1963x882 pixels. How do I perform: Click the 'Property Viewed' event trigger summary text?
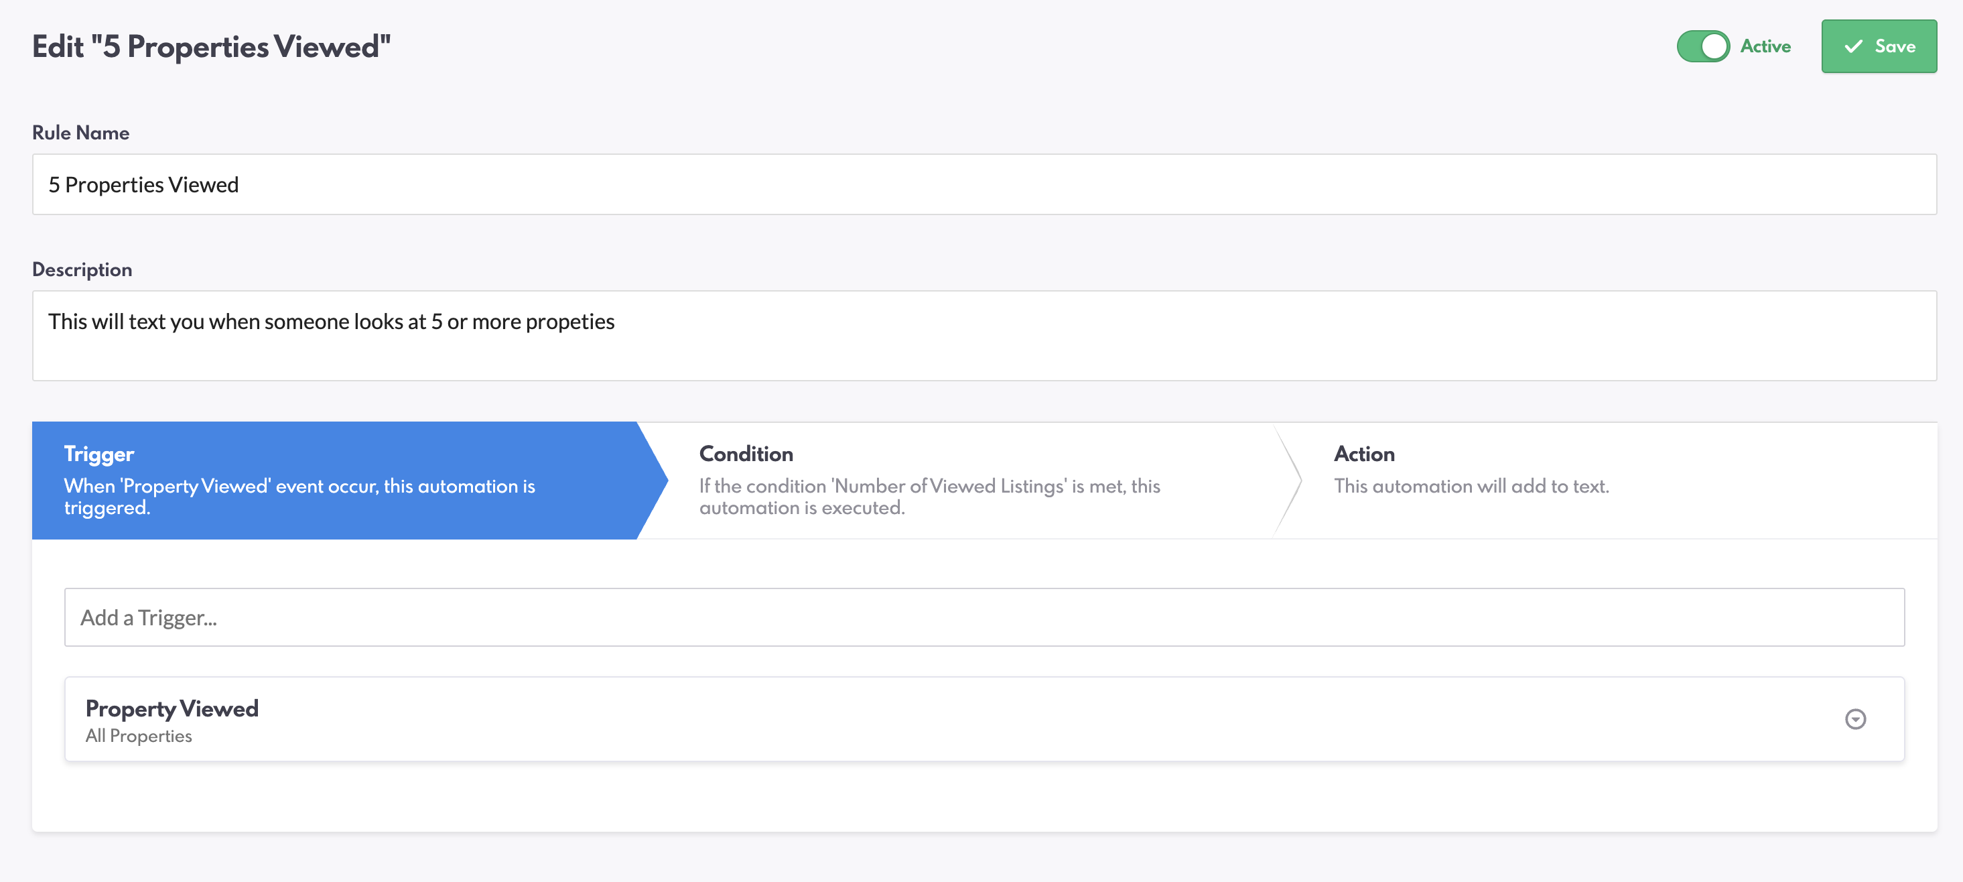299,496
